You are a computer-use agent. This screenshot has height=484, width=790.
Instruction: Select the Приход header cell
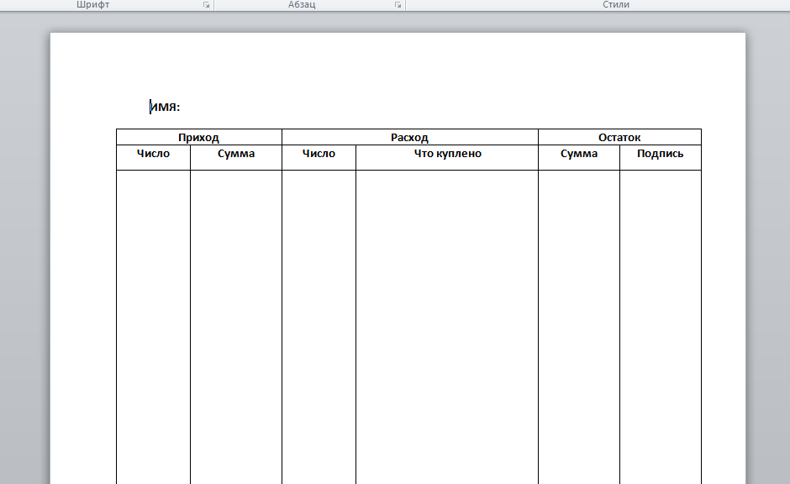click(198, 138)
